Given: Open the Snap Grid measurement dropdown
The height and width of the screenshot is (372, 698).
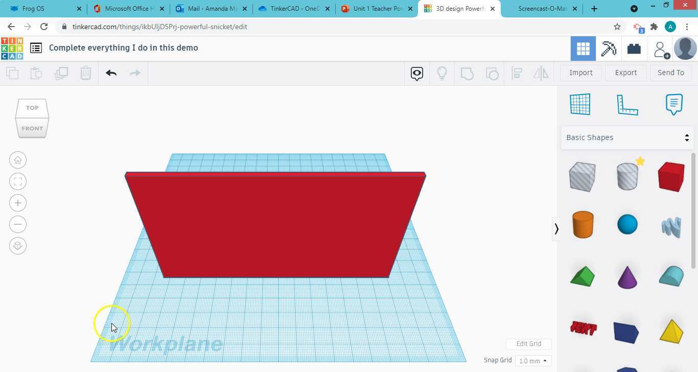Looking at the screenshot, I should pyautogui.click(x=533, y=361).
